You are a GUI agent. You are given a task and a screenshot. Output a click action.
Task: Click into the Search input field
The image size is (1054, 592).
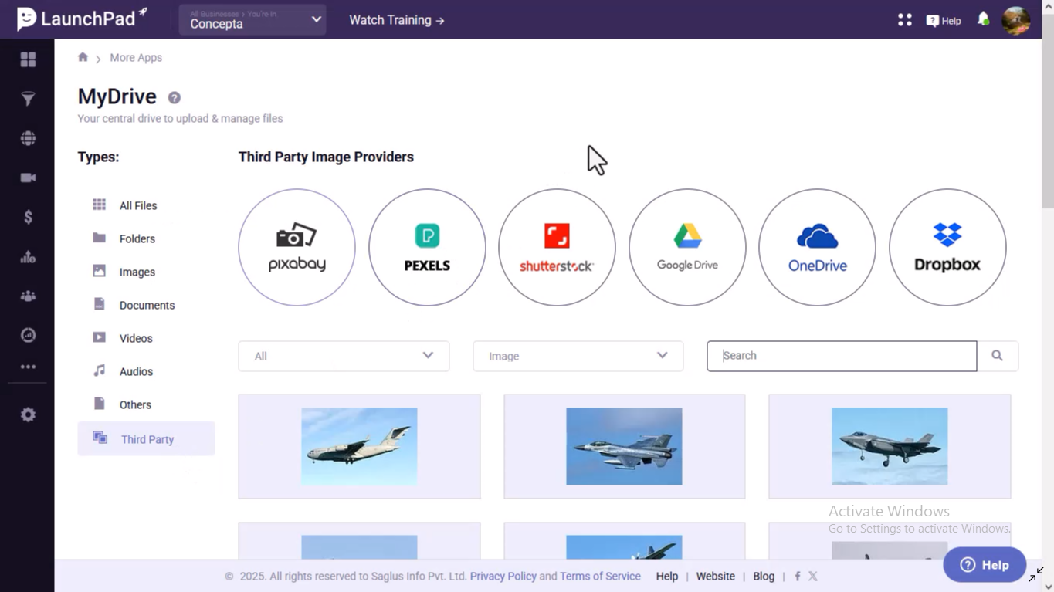pyautogui.click(x=842, y=356)
